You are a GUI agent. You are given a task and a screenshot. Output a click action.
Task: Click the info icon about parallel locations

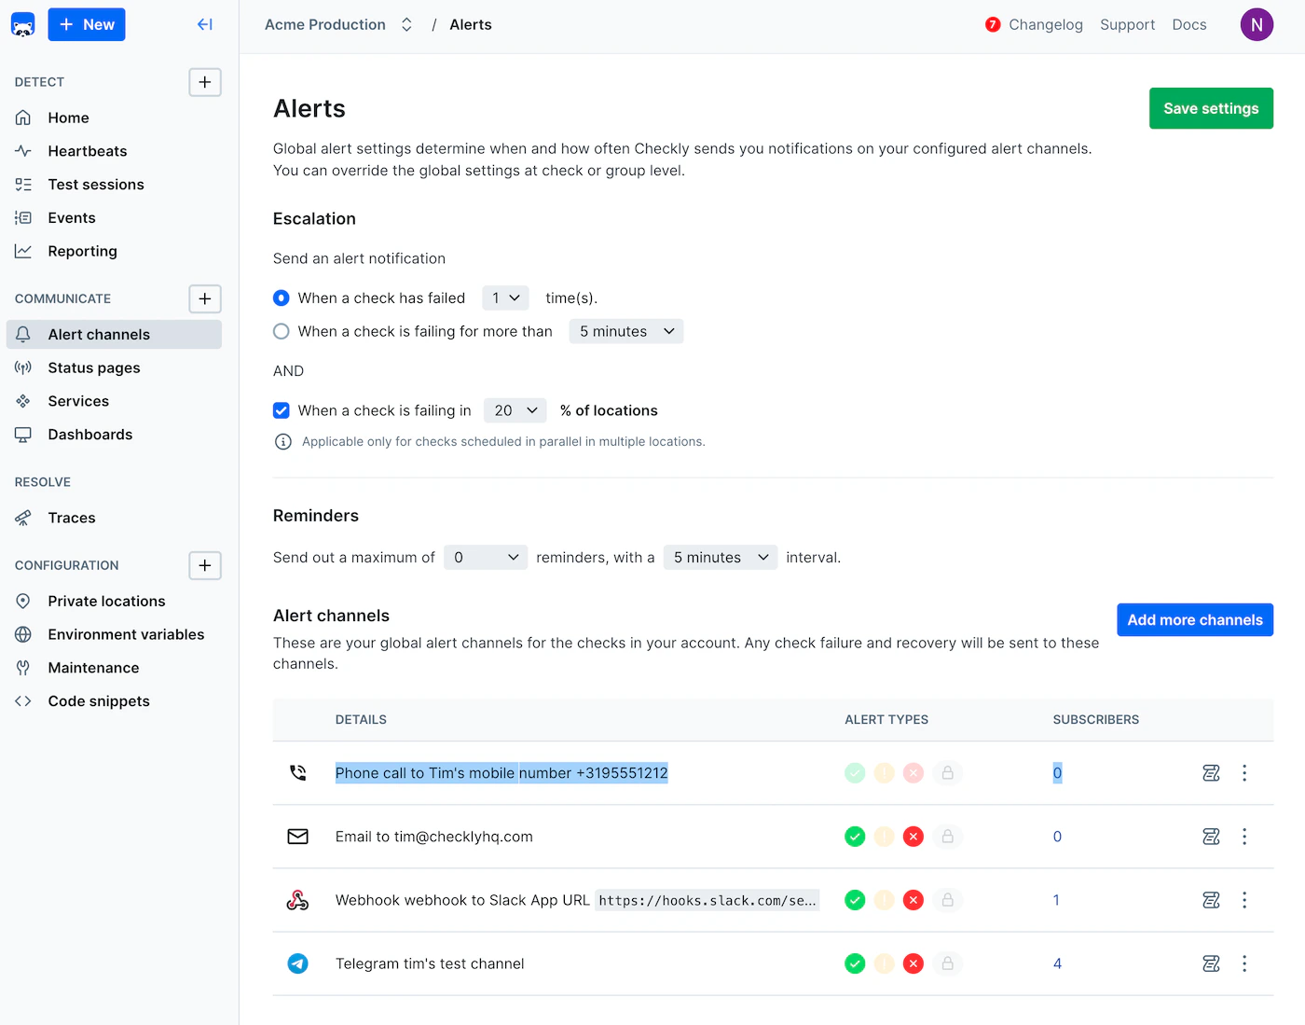click(283, 441)
